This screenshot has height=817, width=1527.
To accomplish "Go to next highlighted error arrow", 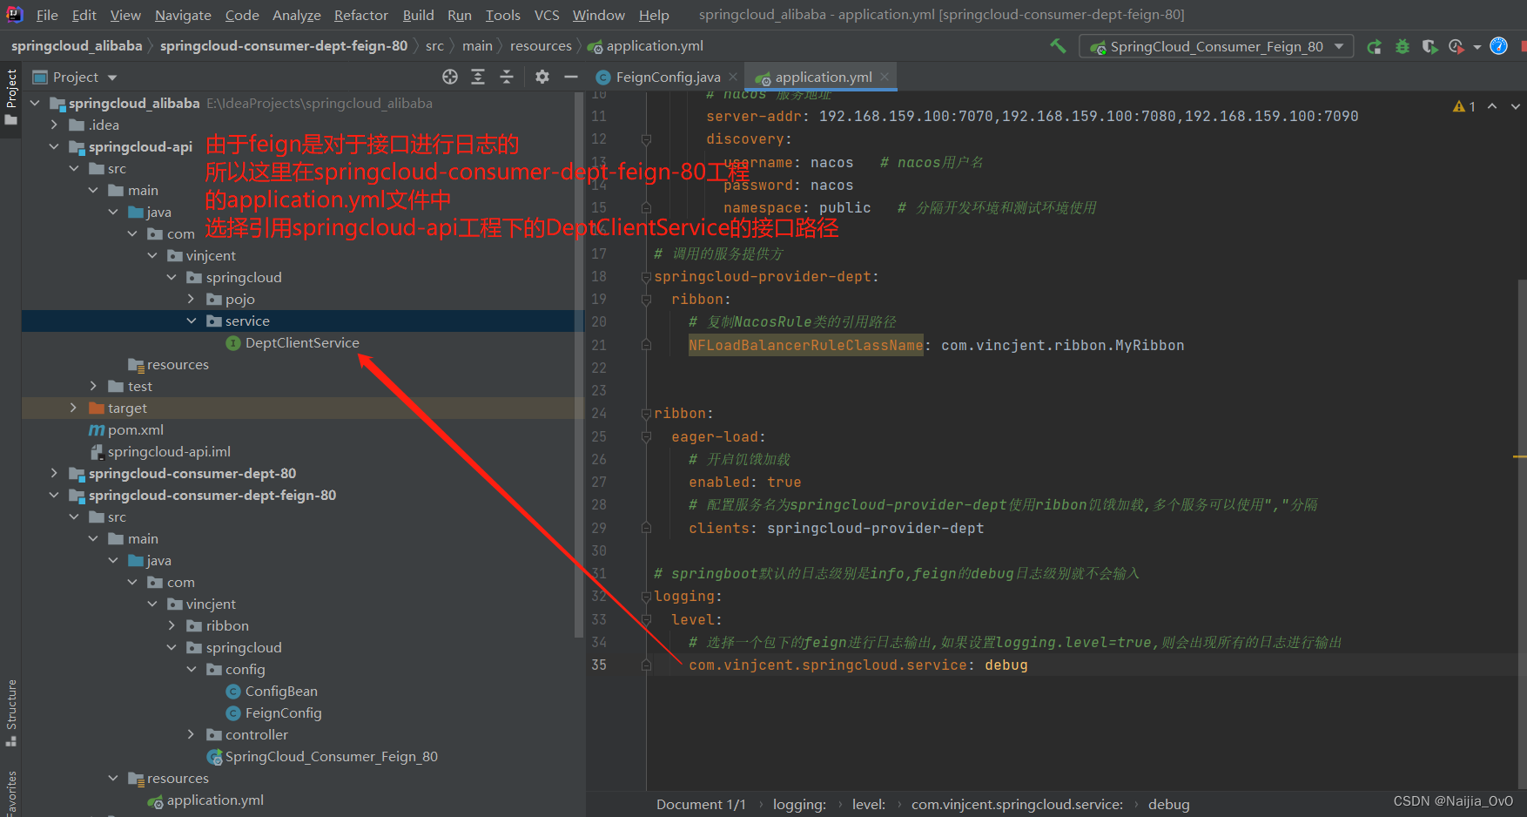I will tap(1515, 106).
